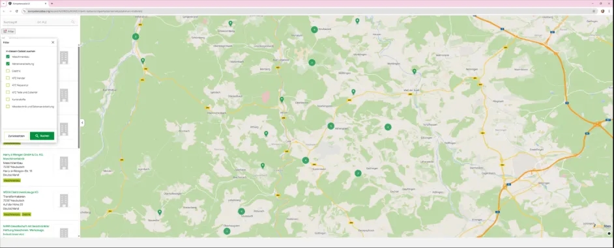614x248 pixels.
Task: Click the building thumbnail of Harry à Wengen
Action: point(64,163)
